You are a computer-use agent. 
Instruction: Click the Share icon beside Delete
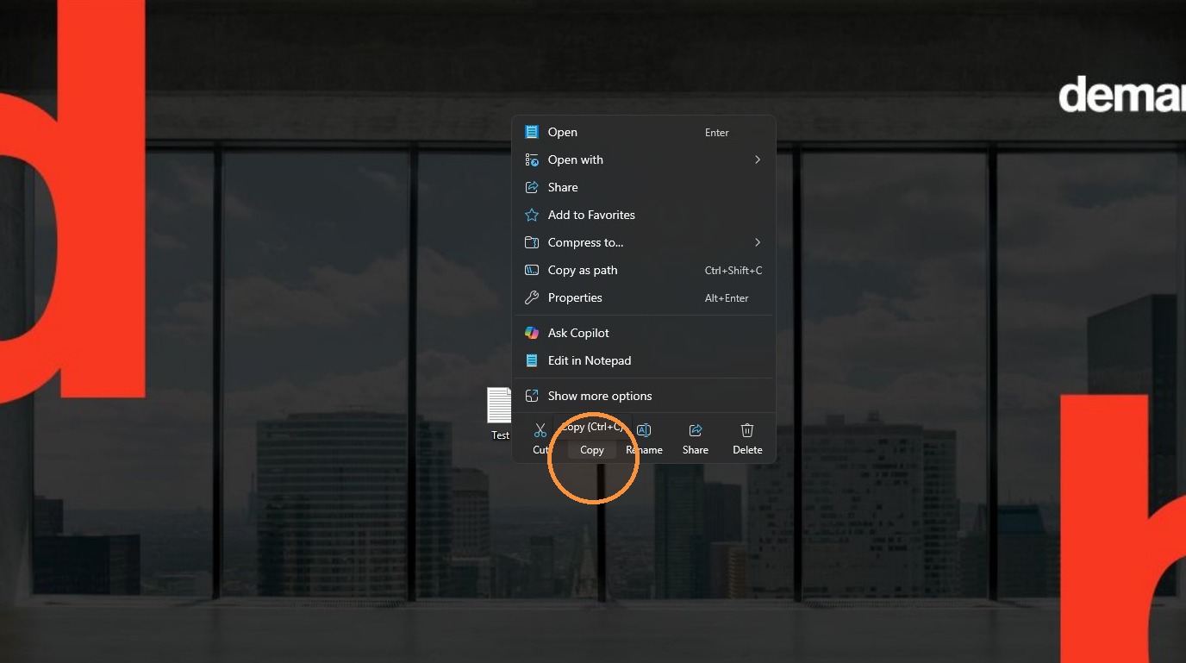696,430
